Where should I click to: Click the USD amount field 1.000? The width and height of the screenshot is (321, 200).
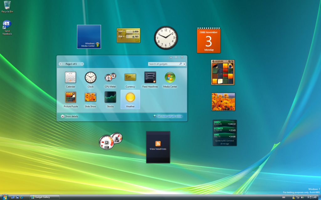coord(133,32)
